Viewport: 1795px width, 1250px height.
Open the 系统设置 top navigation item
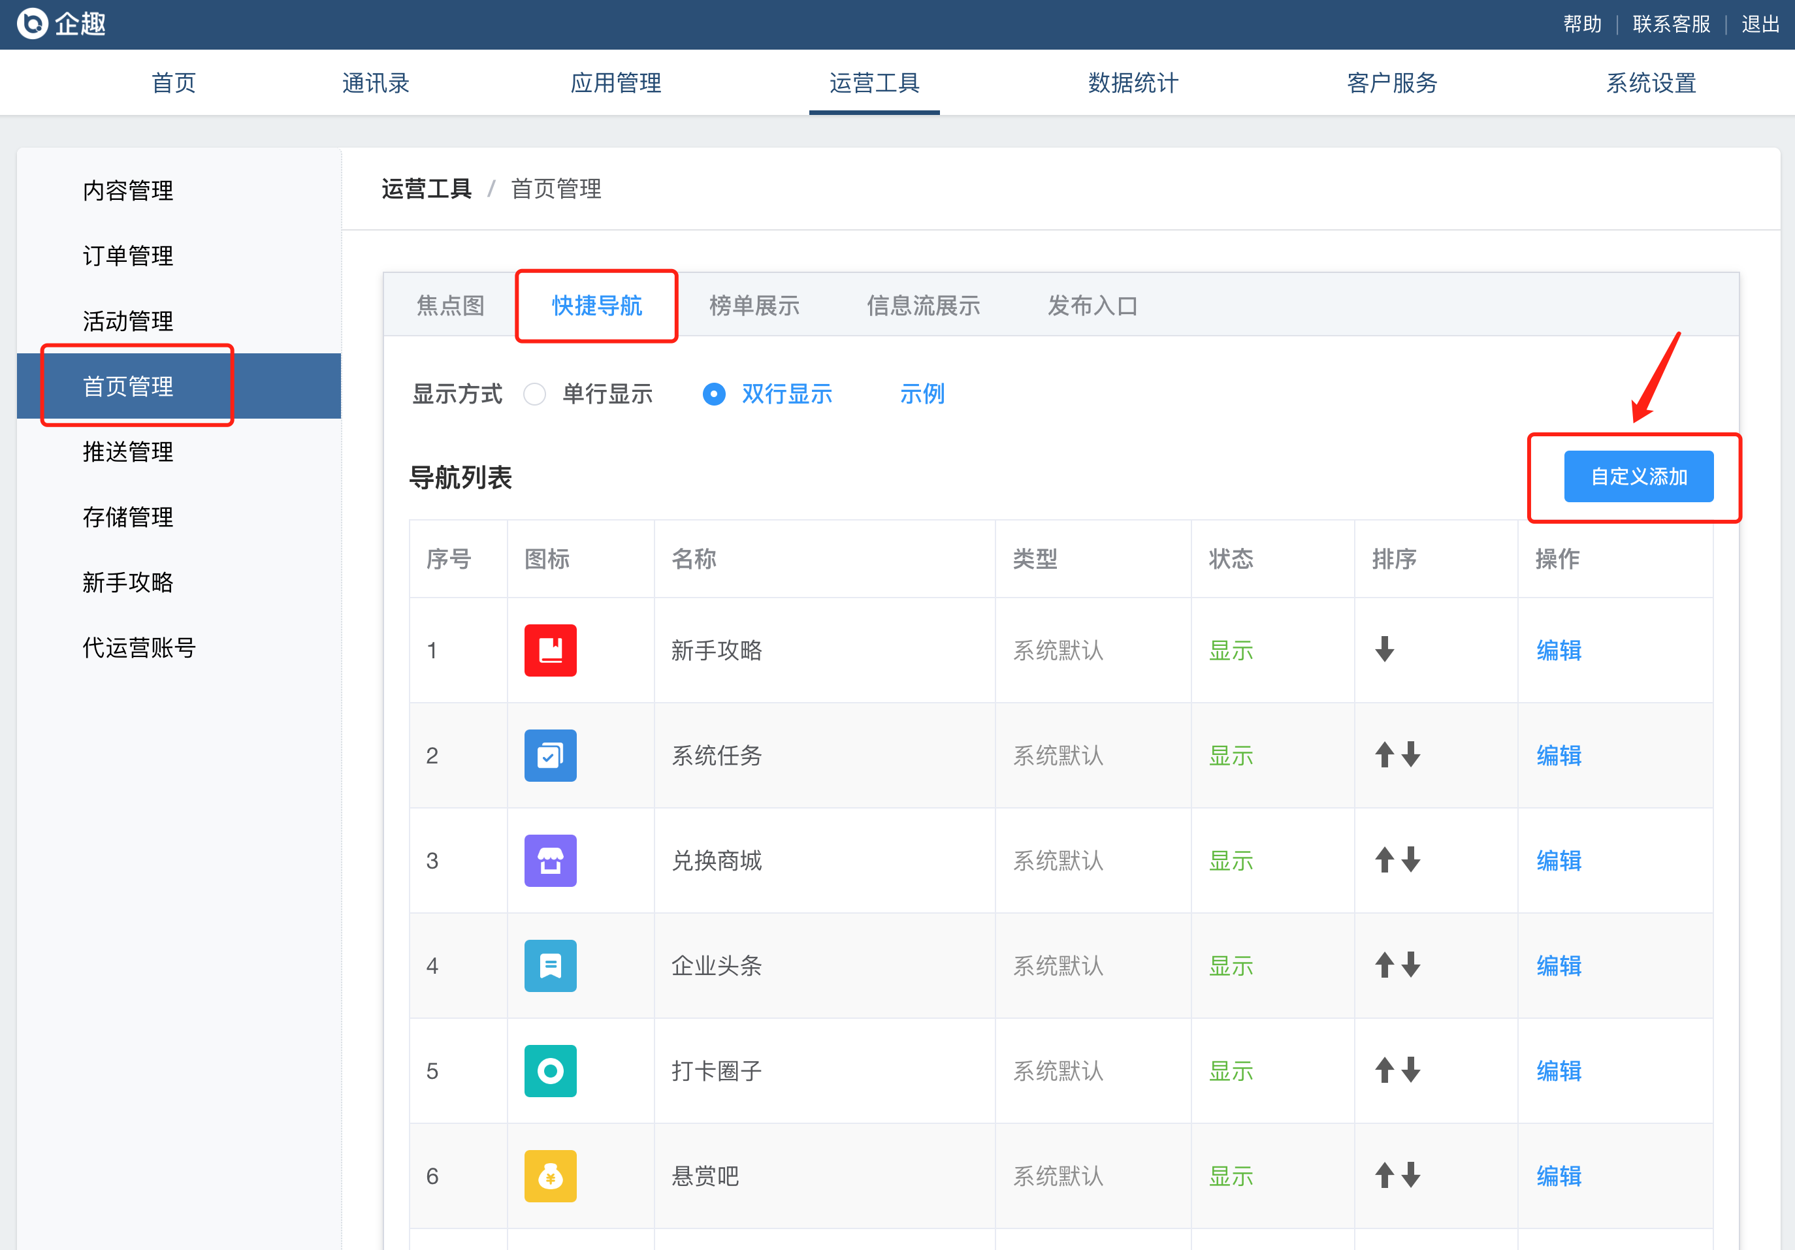(1651, 83)
